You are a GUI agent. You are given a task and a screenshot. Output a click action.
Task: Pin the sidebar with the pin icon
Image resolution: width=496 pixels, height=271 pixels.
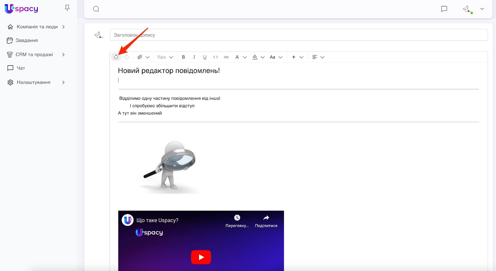tap(67, 8)
